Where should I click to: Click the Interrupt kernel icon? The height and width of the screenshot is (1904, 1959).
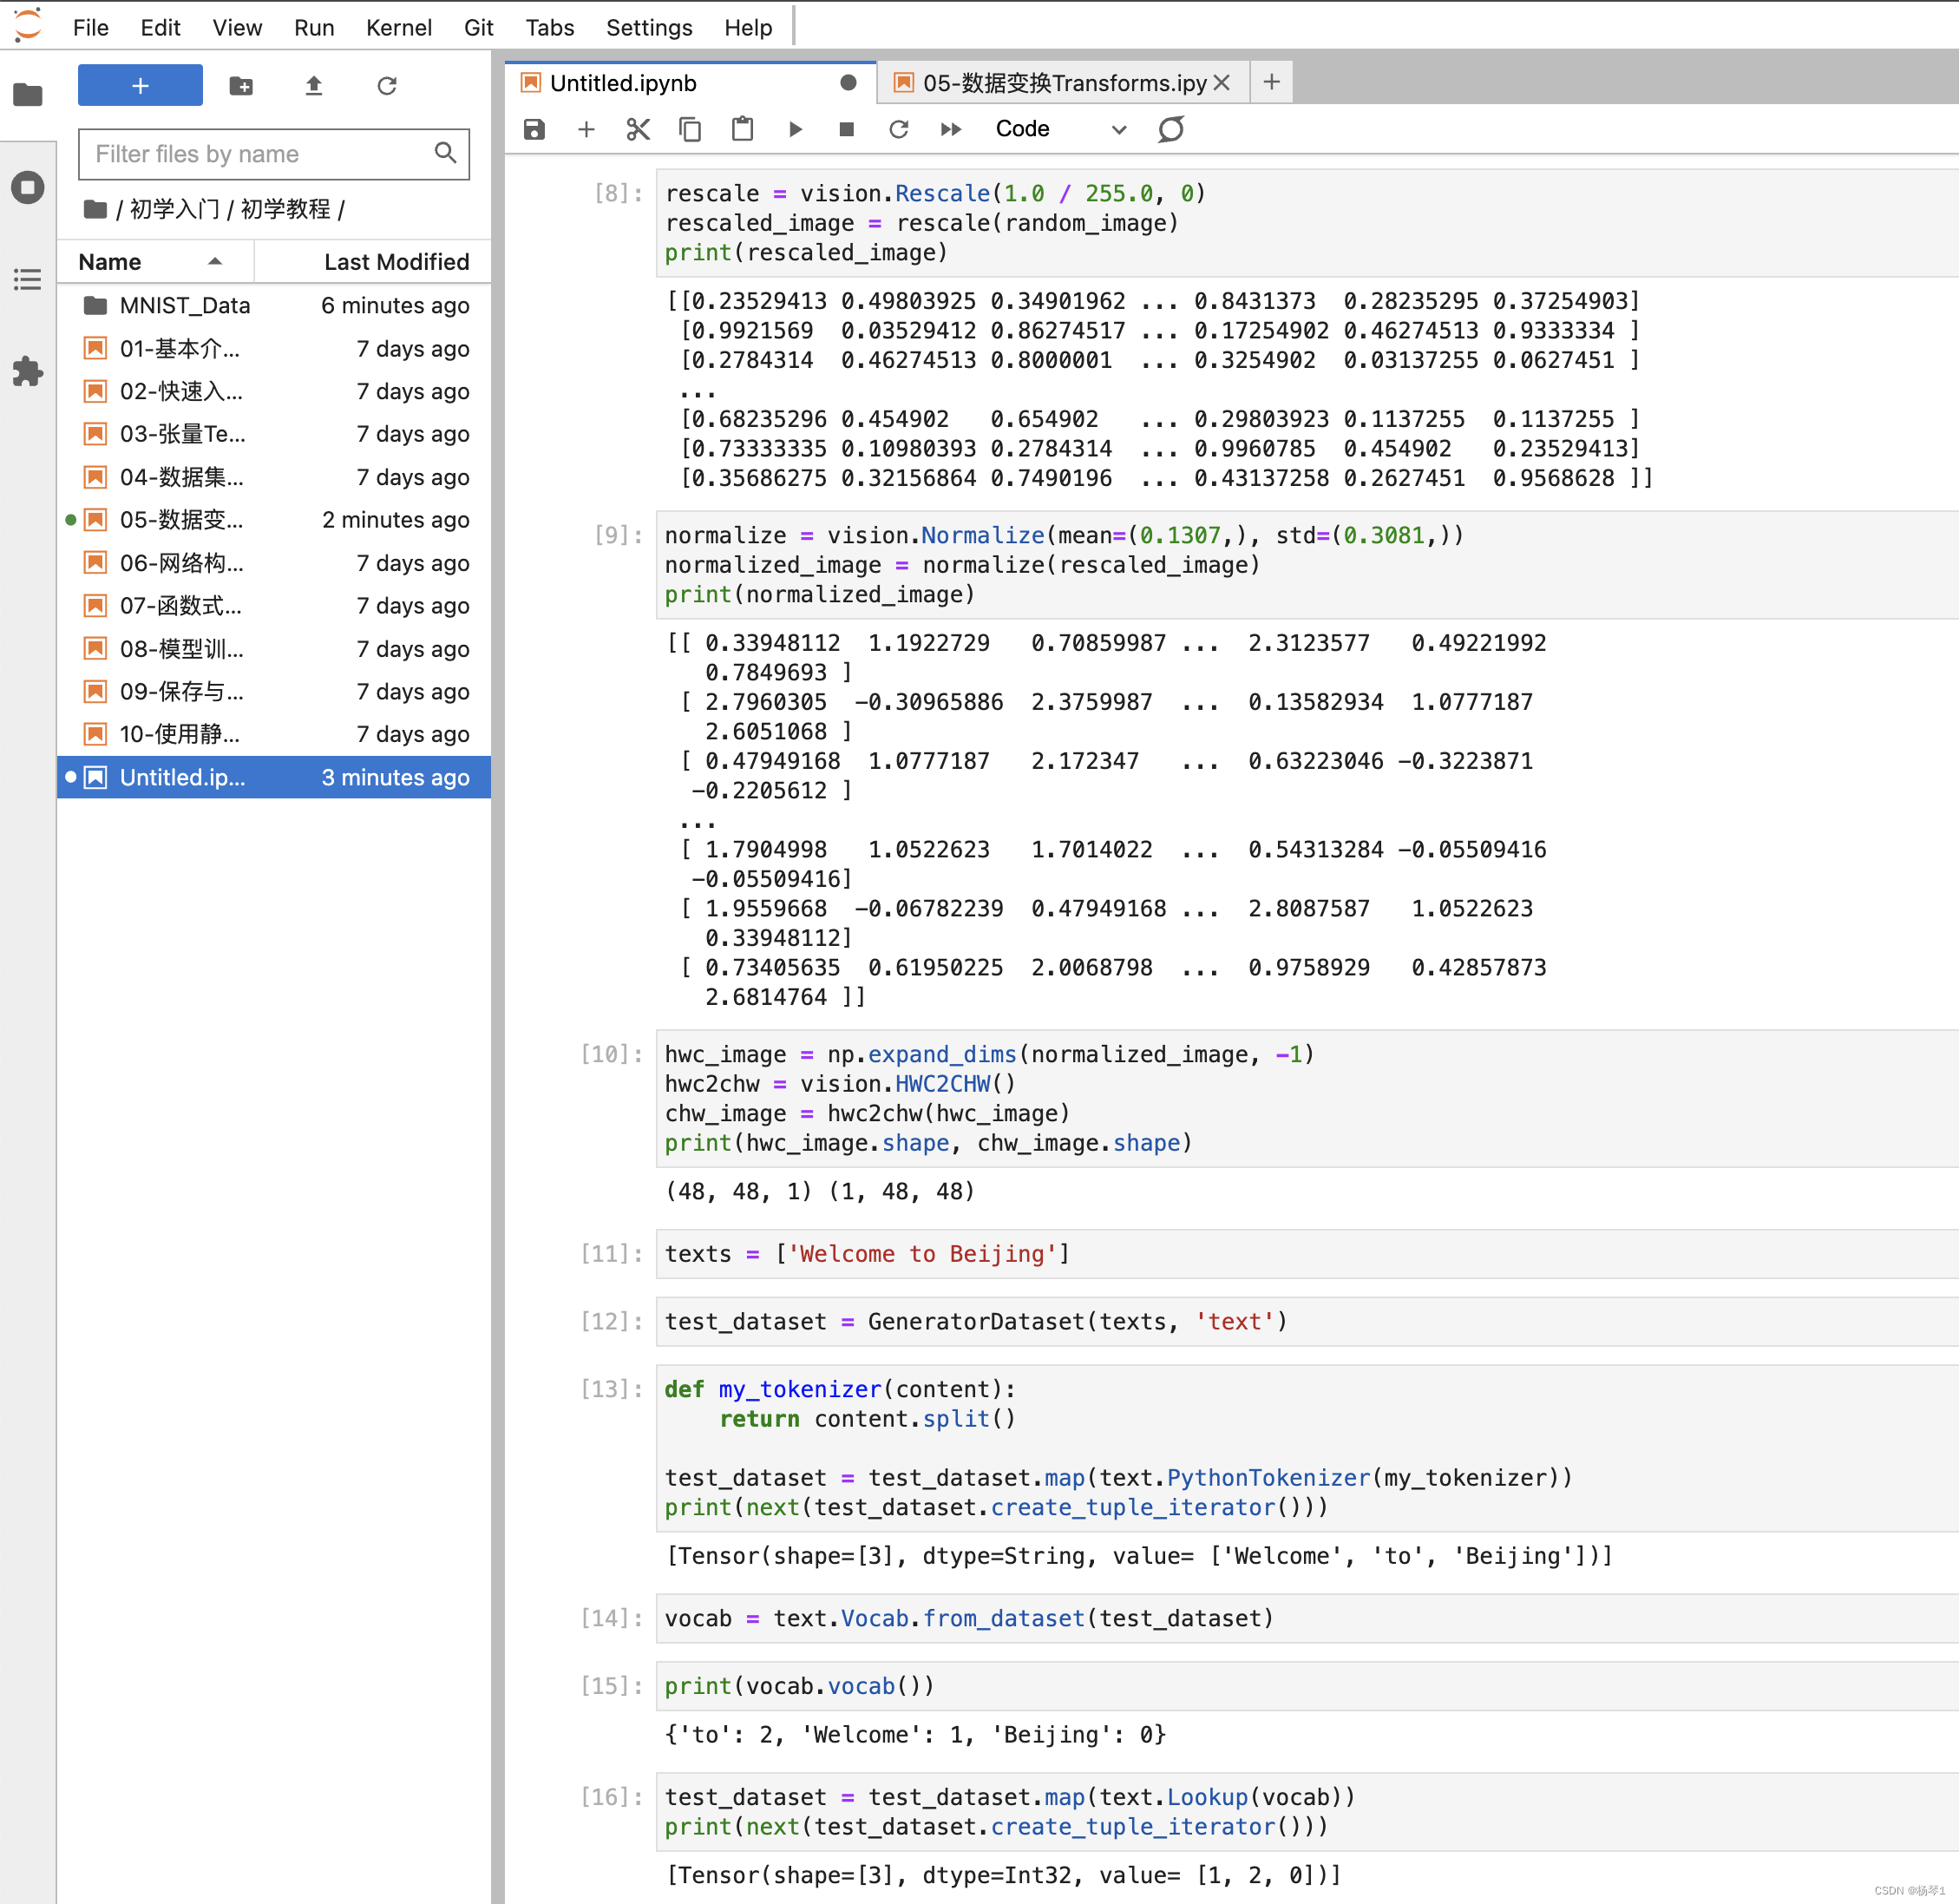[x=845, y=128]
